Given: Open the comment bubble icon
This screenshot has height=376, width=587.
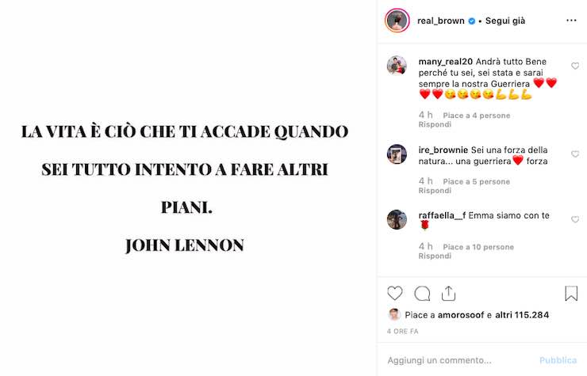Looking at the screenshot, I should (422, 294).
